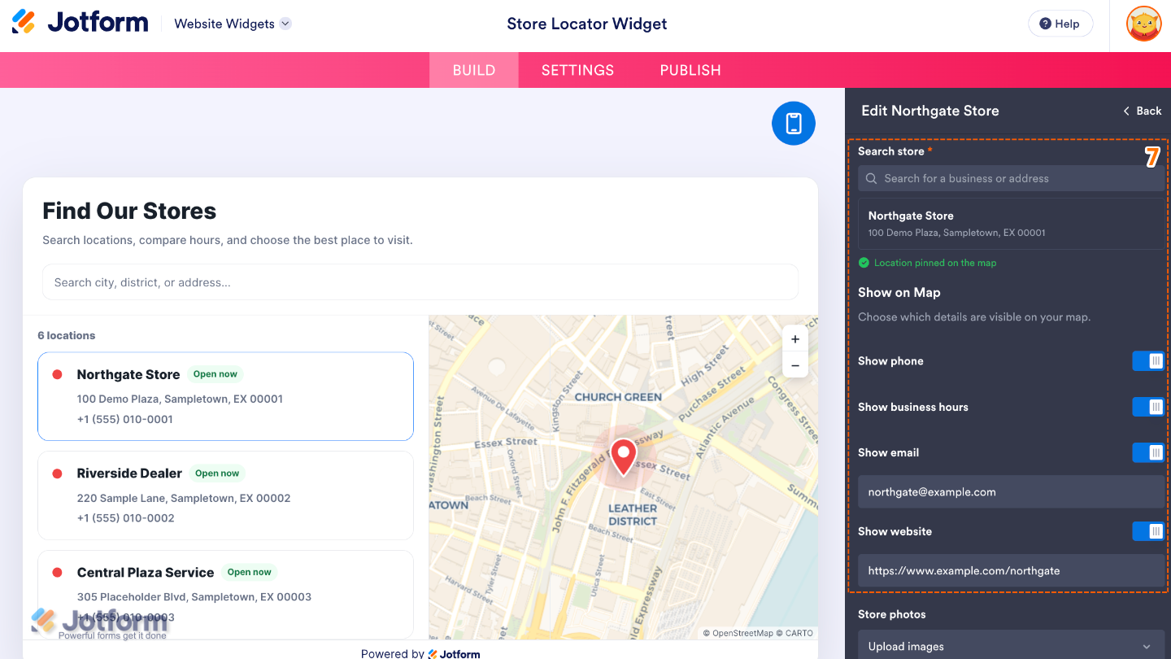Switch to the SETTINGS tab
1171x659 pixels.
[577, 70]
